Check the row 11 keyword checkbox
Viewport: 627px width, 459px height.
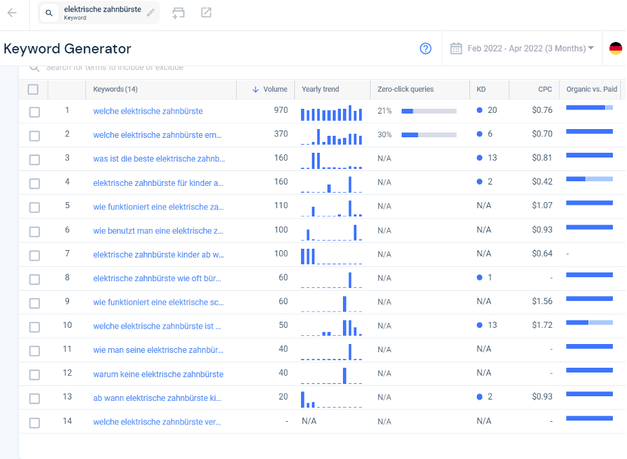[x=34, y=351]
